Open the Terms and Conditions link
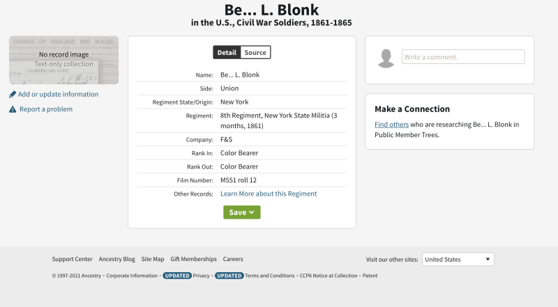The height and width of the screenshot is (307, 558). pyautogui.click(x=269, y=276)
